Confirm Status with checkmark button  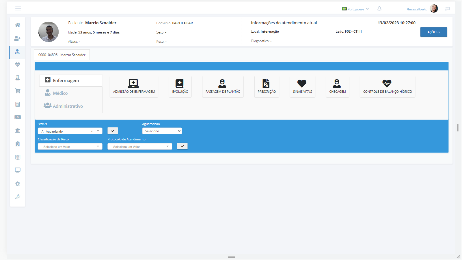click(113, 131)
